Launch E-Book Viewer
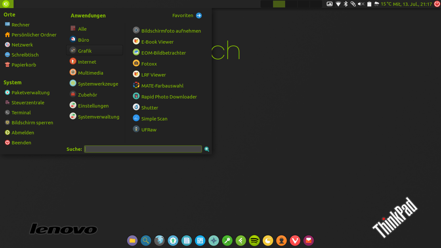 click(x=153, y=42)
